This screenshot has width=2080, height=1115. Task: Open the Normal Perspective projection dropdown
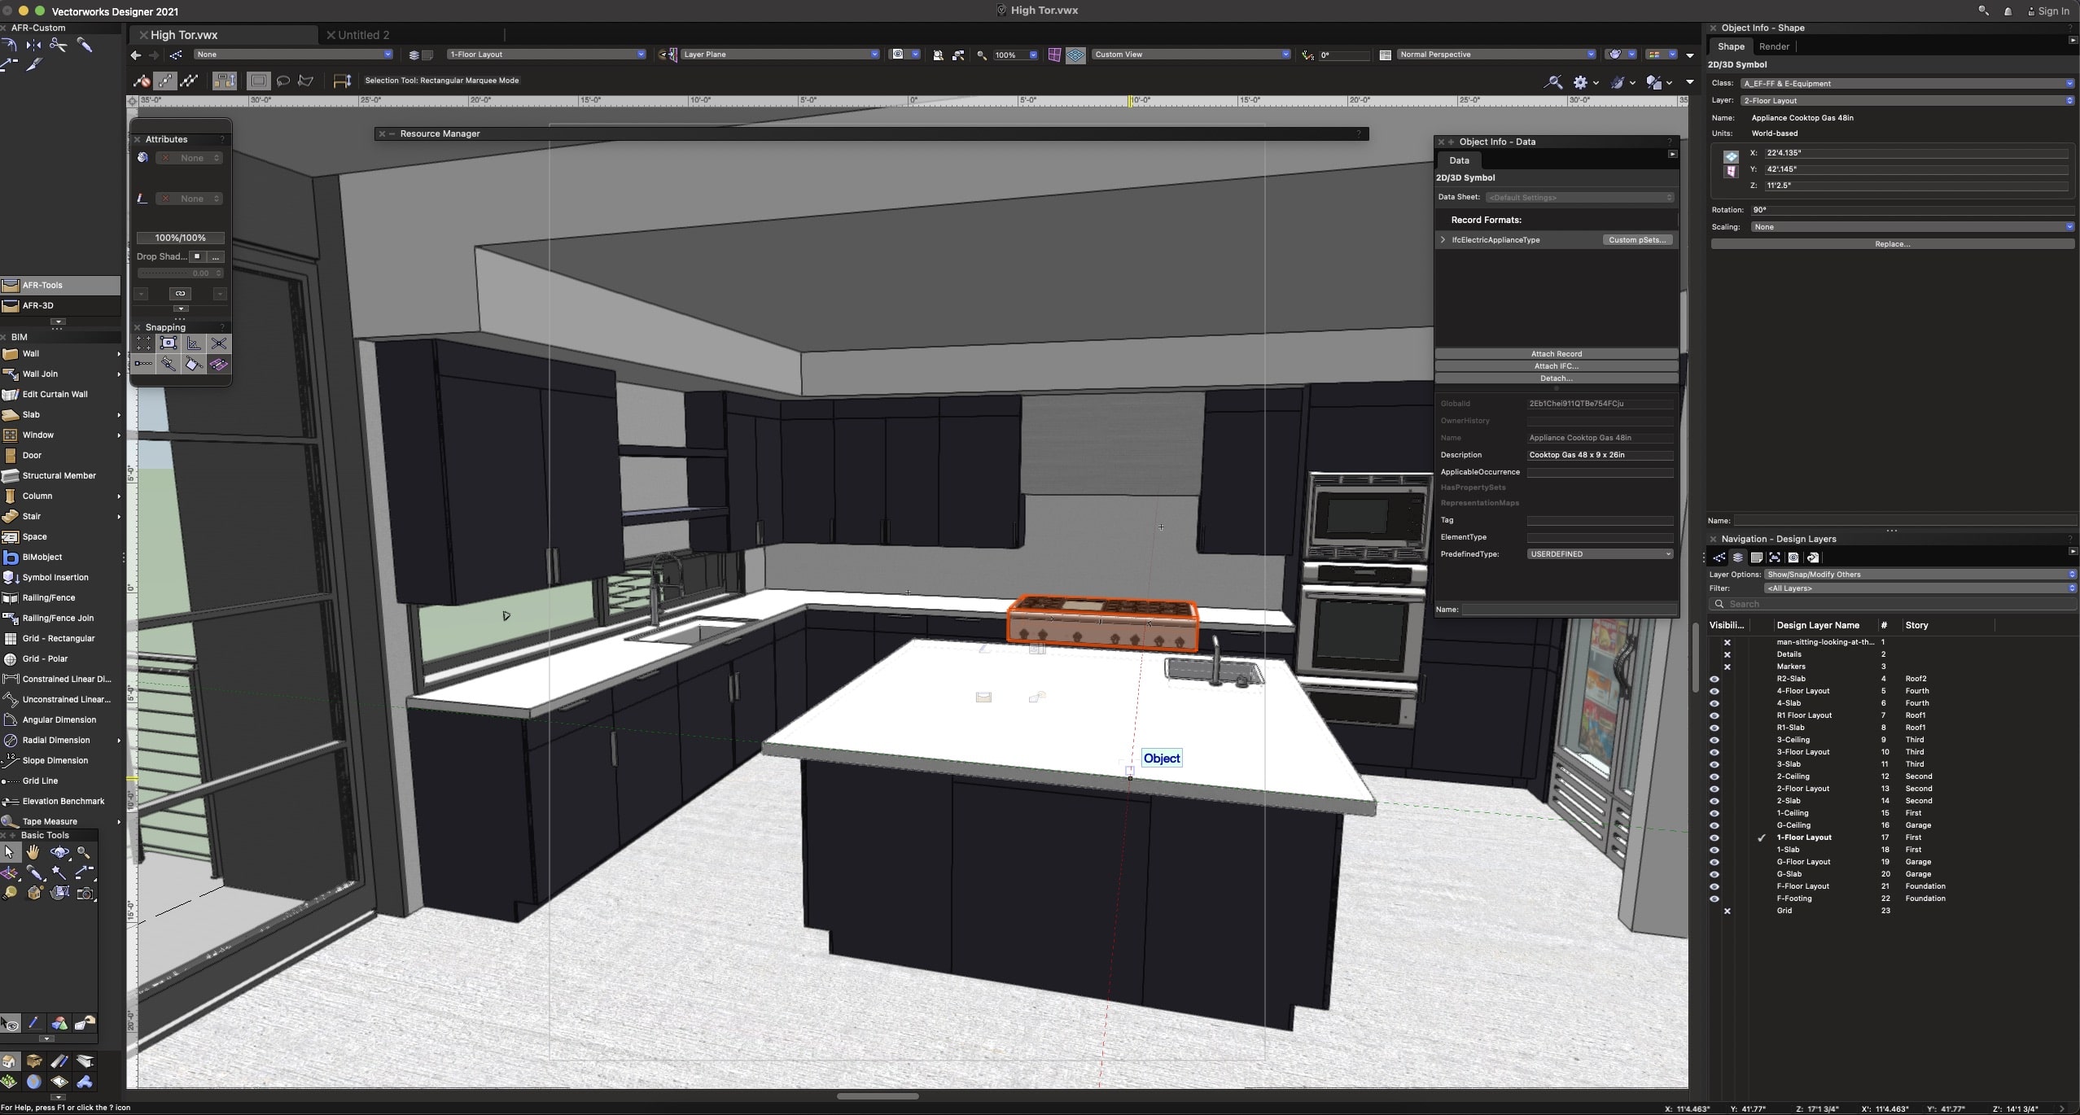1495,55
